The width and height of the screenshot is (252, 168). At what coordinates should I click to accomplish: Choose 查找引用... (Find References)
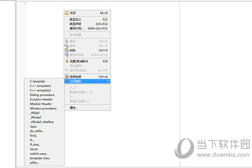(87, 28)
